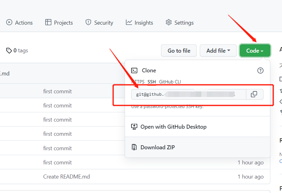Open the first commit message in the top row

point(58,91)
